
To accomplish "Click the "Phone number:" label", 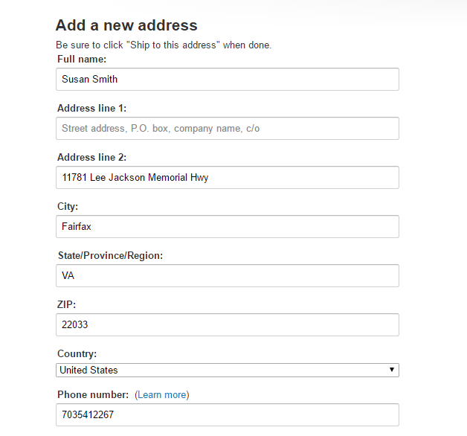I will pyautogui.click(x=94, y=394).
